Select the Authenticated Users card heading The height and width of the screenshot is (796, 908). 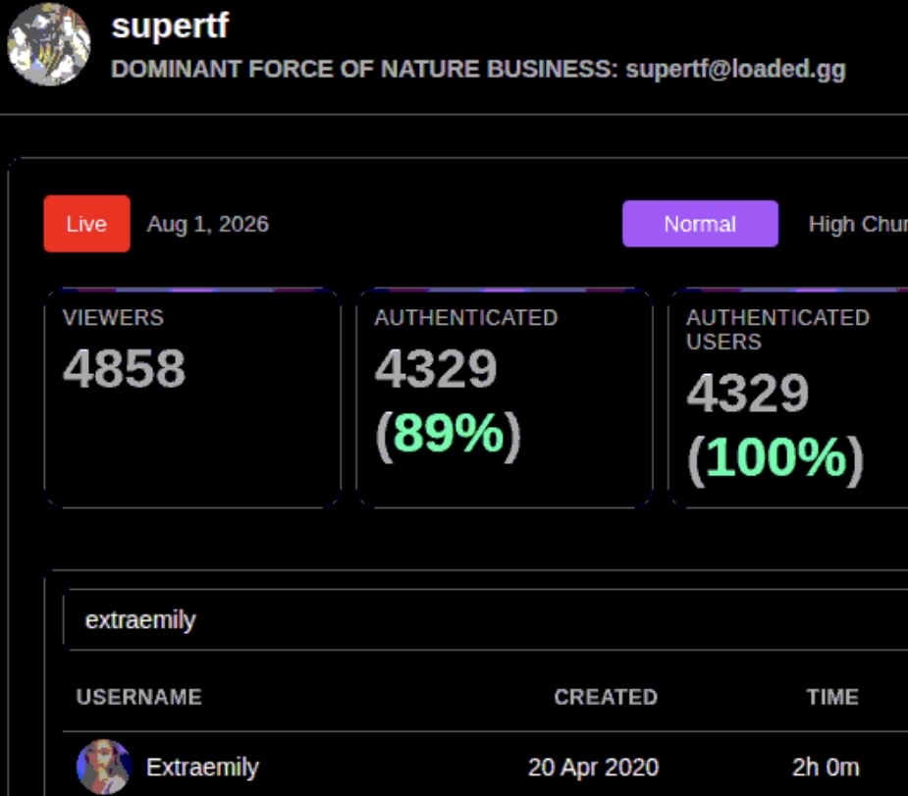tap(777, 330)
